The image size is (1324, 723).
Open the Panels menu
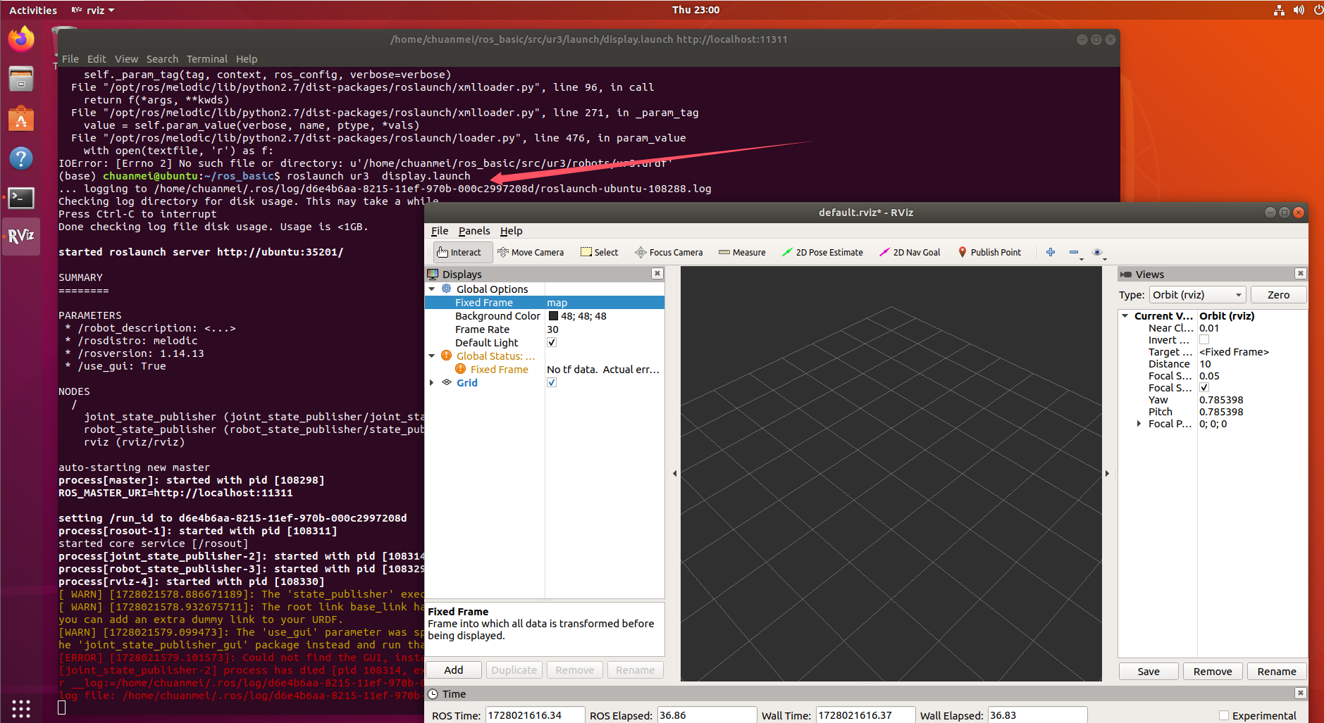[x=474, y=231]
